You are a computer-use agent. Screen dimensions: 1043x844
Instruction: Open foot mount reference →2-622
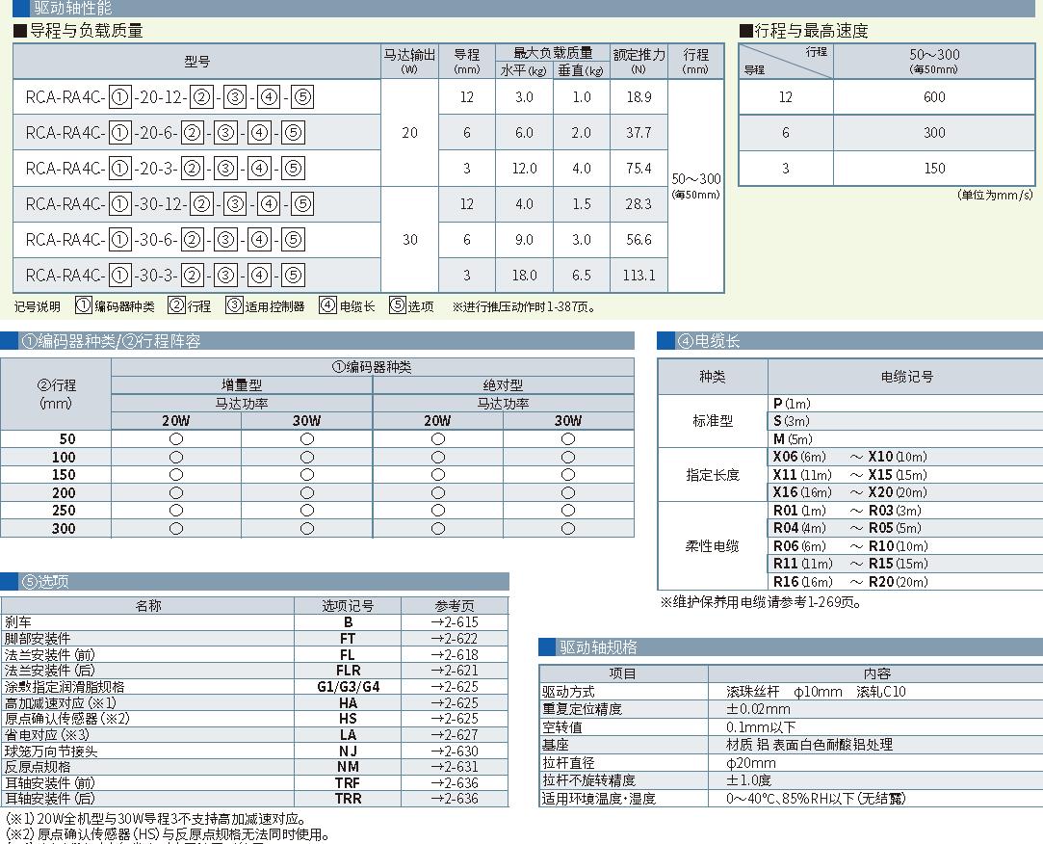coord(455,639)
